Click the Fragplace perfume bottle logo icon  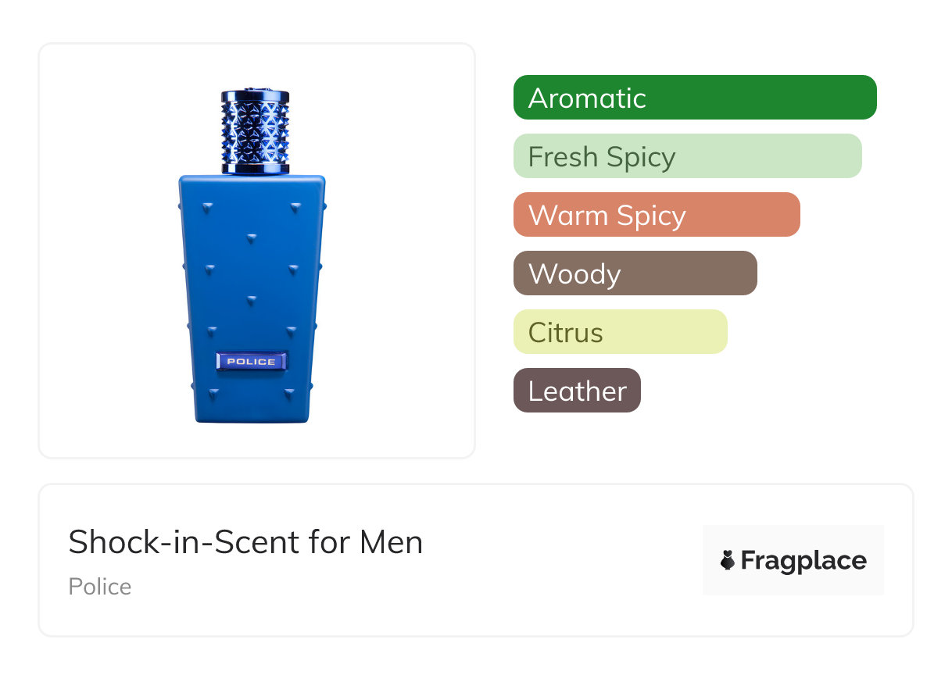[x=728, y=560]
